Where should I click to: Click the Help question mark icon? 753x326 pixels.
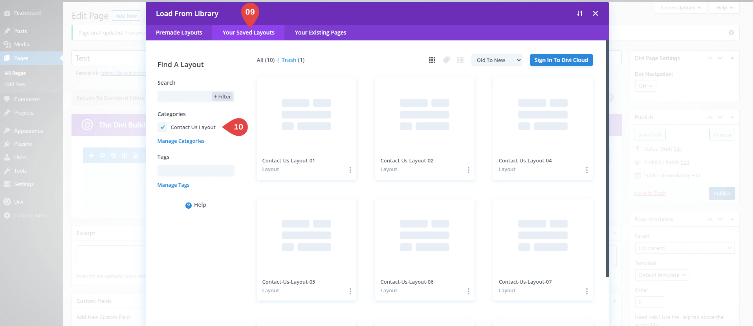coord(189,205)
